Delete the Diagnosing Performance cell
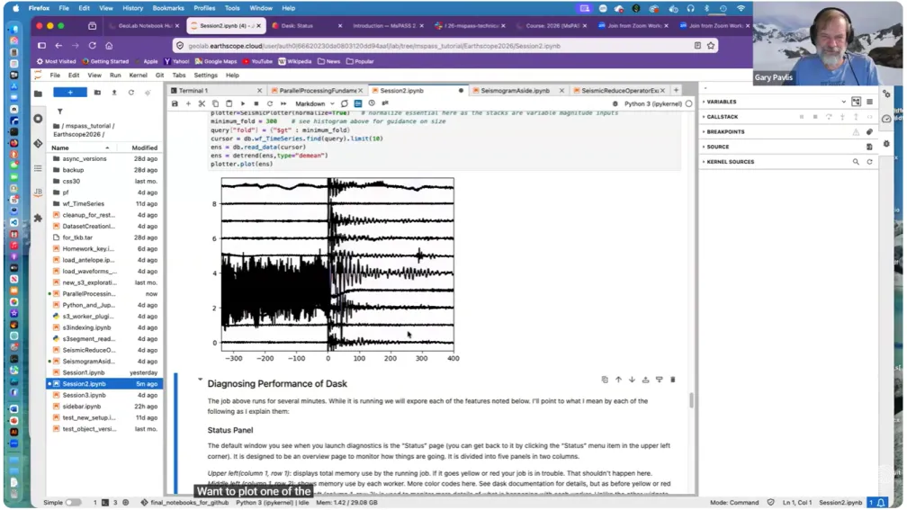The width and height of the screenshot is (907, 510). point(673,380)
